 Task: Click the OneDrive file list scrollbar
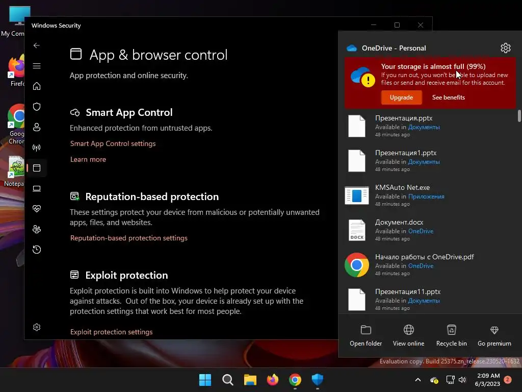519,116
